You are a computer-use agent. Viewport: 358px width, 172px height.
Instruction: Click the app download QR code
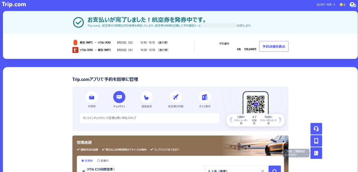tap(256, 104)
